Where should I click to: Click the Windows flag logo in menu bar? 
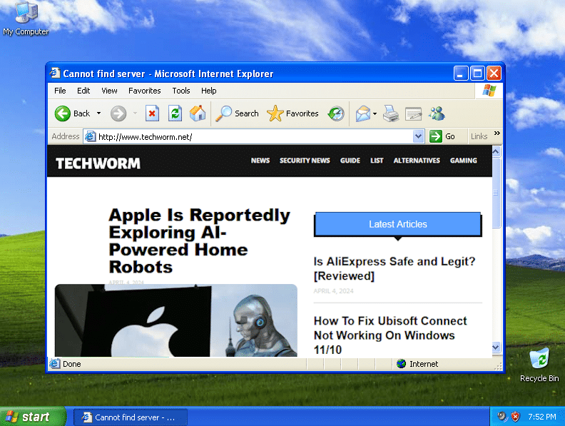coord(489,91)
